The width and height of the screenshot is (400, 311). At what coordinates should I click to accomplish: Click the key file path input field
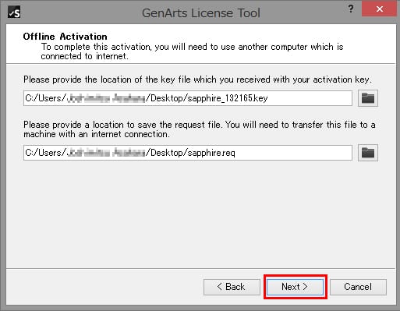coord(188,98)
